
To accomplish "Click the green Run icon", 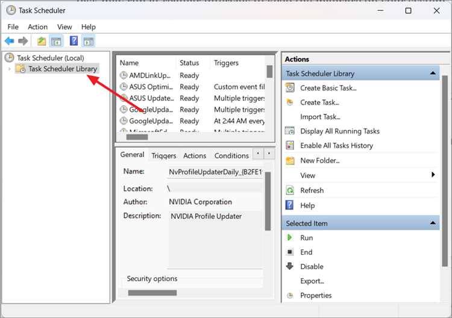I will tap(290, 237).
